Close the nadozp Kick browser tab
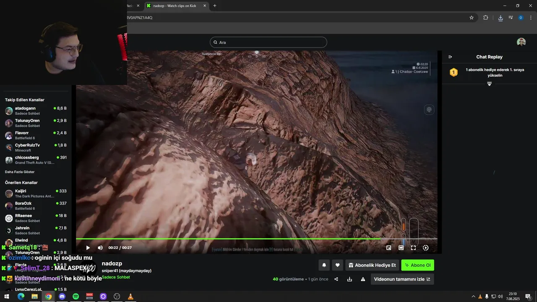Screen dimensions: 537x302 [x=205, y=6]
